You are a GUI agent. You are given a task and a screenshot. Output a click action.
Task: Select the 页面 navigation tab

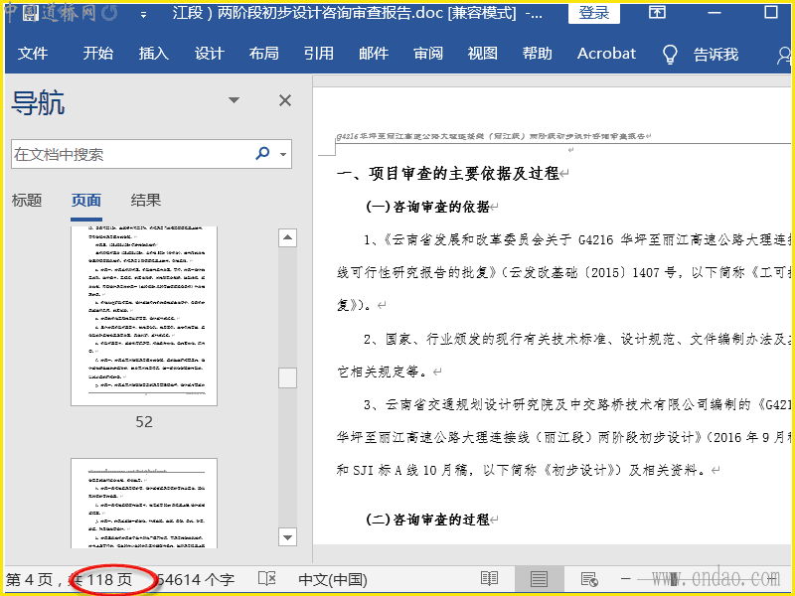point(86,201)
